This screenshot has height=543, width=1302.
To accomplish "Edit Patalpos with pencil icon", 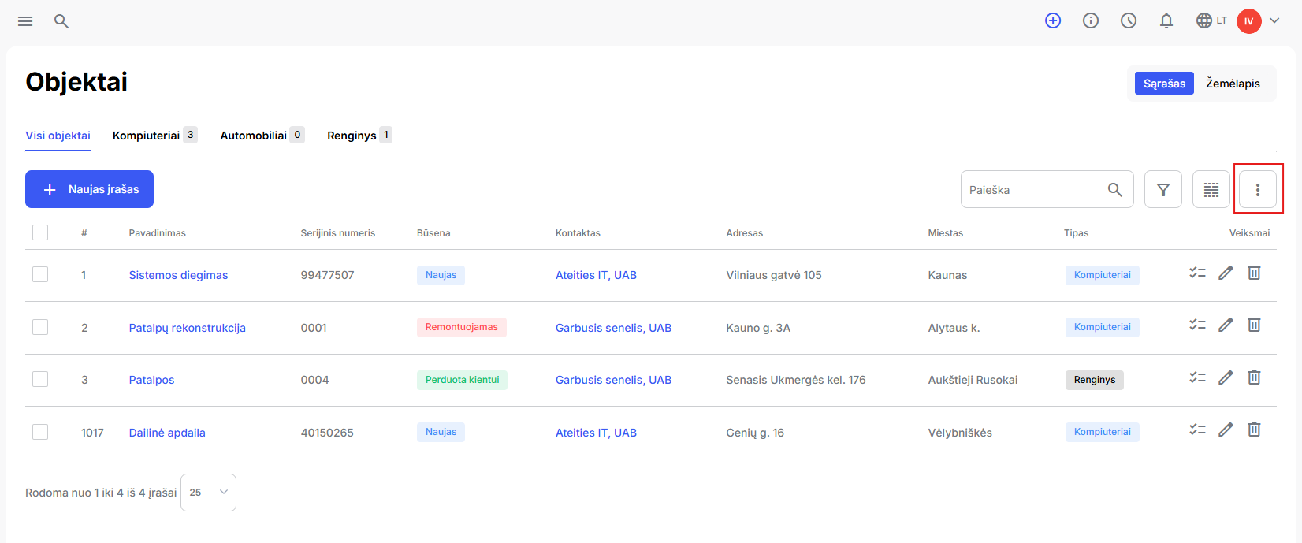I will click(1226, 377).
